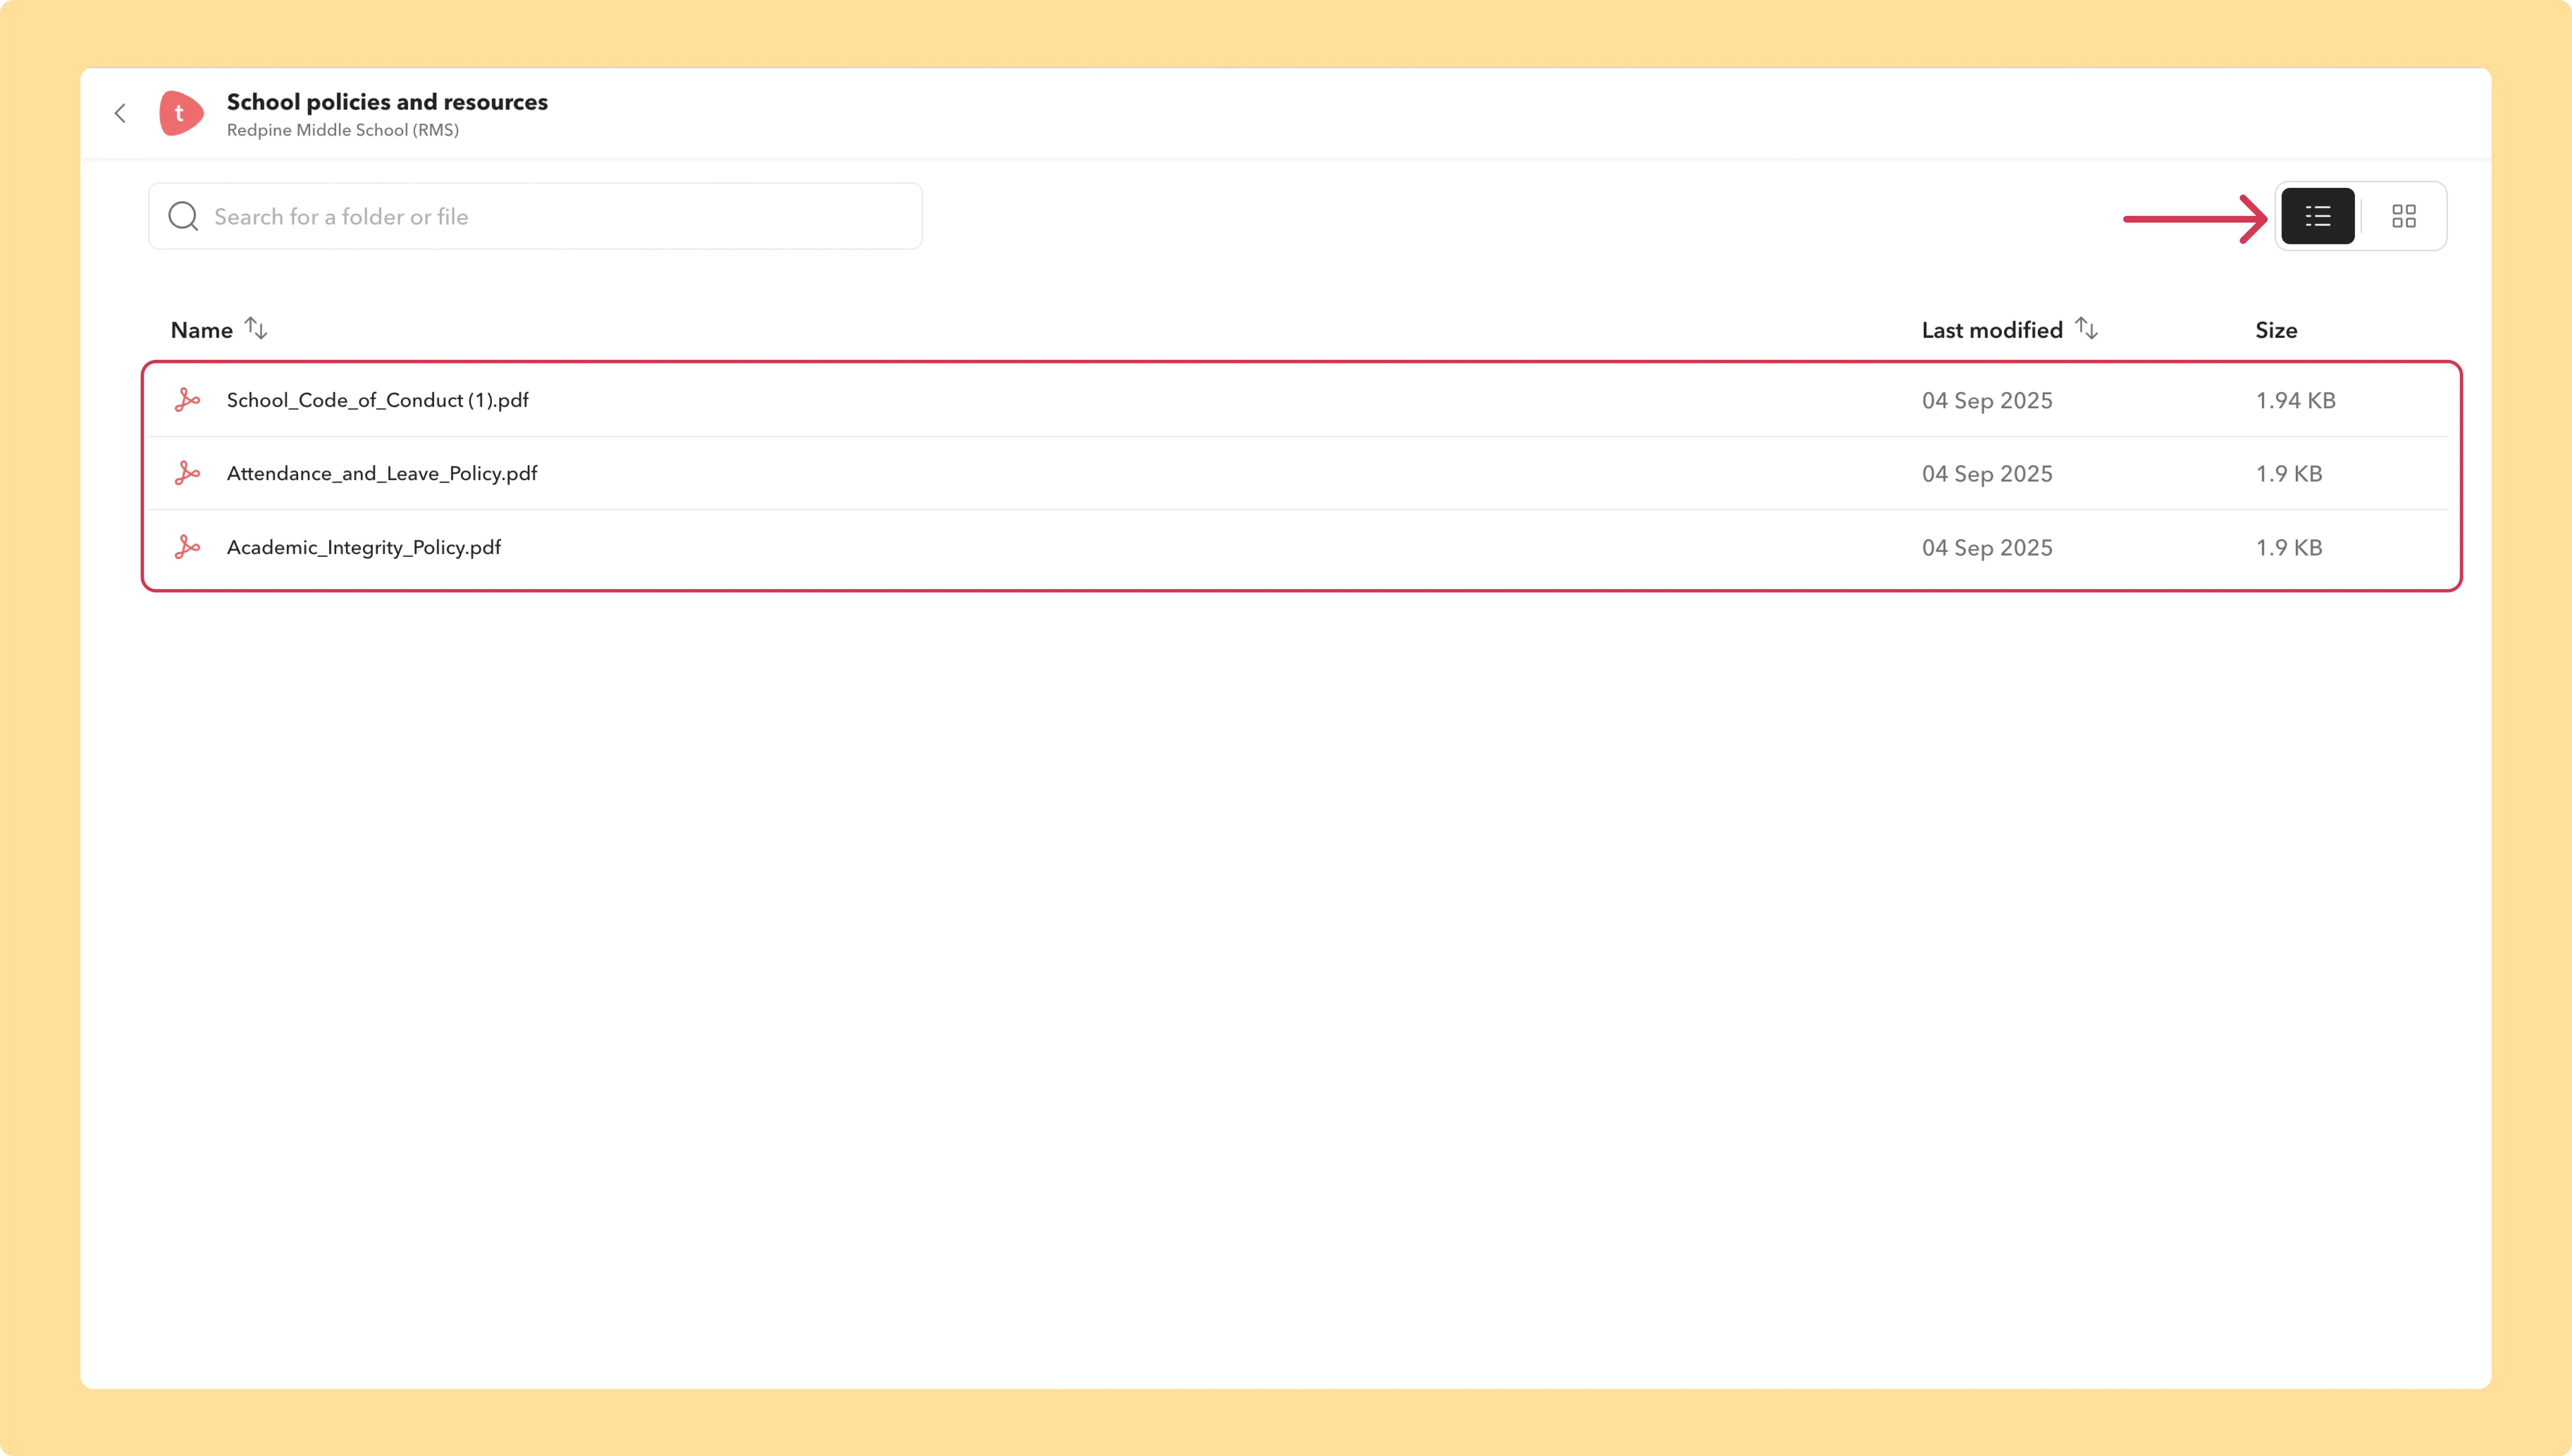Screen dimensions: 2572x1456
Task: Switch to list view
Action: click(2317, 216)
